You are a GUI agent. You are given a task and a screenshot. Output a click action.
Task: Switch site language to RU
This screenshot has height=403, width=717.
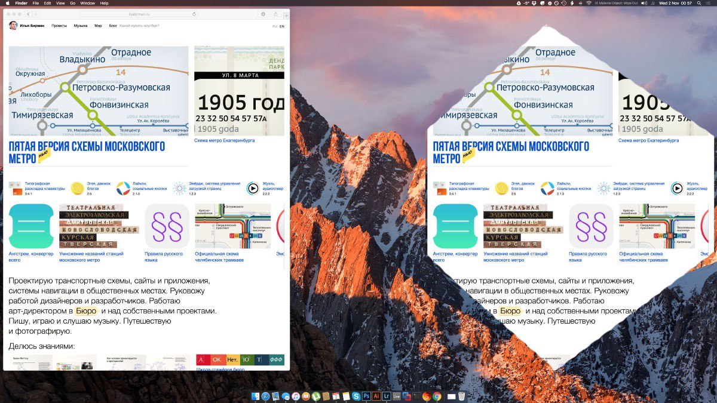[275, 26]
